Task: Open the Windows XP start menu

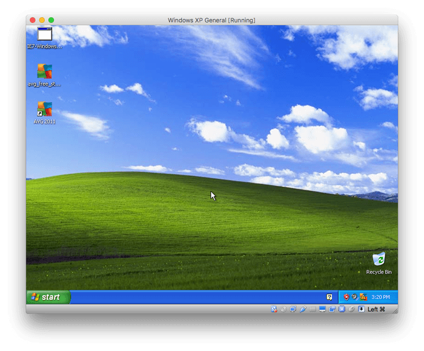Action: click(x=48, y=297)
